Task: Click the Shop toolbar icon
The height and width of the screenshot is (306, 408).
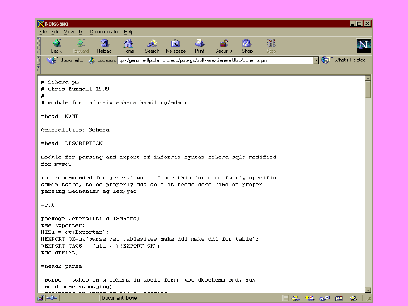Action: [247, 45]
